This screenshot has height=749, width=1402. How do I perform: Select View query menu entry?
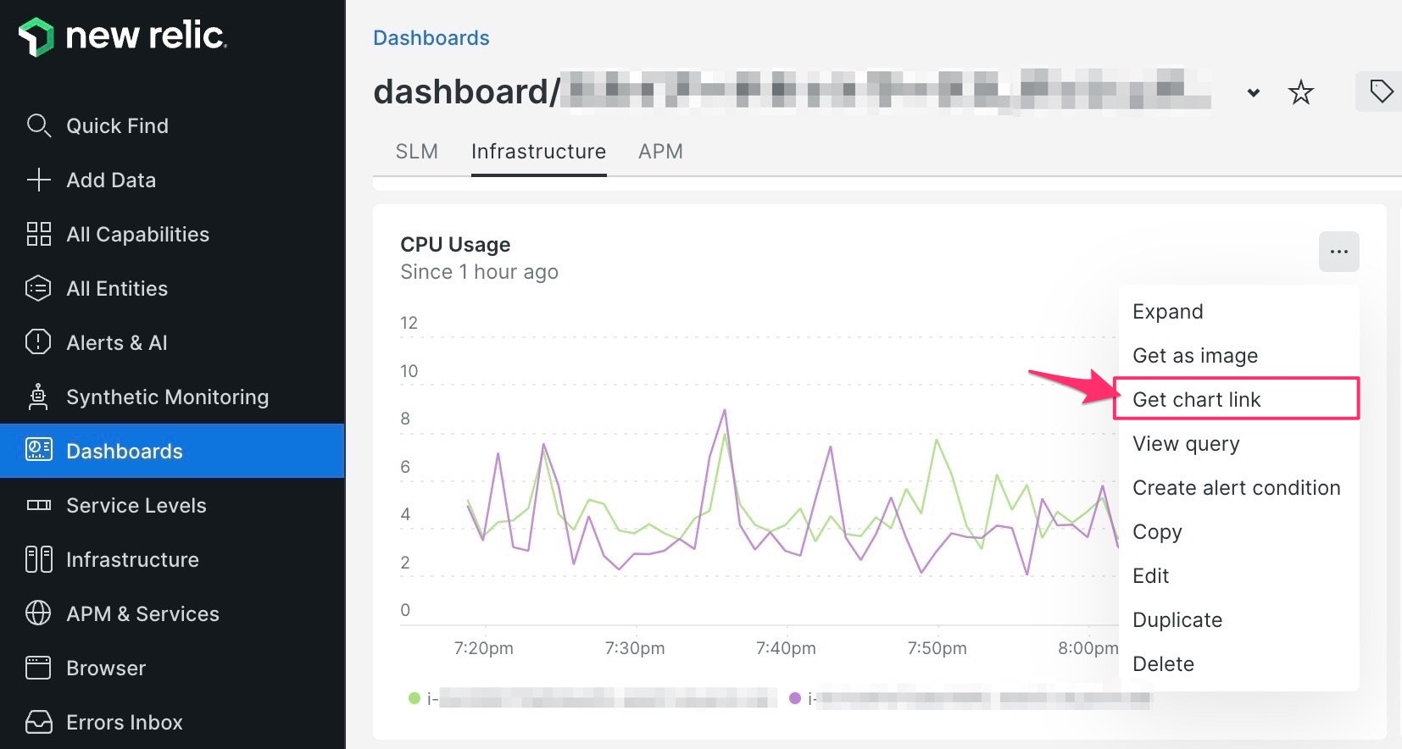pos(1186,444)
